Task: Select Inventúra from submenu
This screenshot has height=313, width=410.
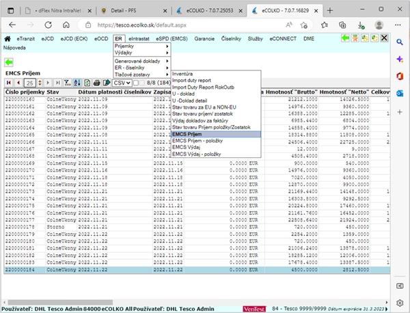Action: (216, 74)
